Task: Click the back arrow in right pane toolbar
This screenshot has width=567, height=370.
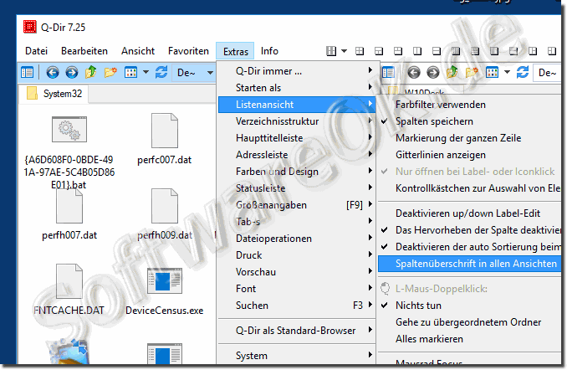Action: coord(414,72)
